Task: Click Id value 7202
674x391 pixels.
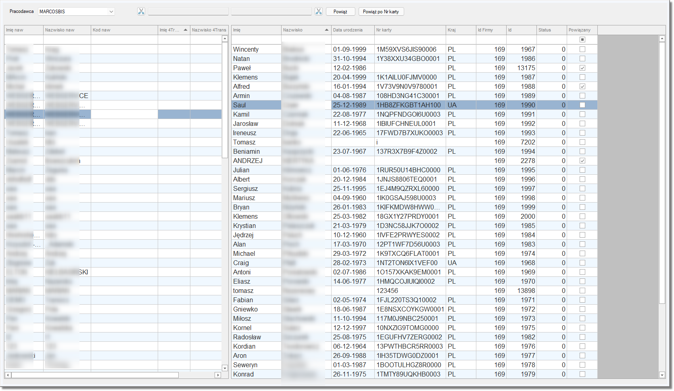Action: (528, 142)
